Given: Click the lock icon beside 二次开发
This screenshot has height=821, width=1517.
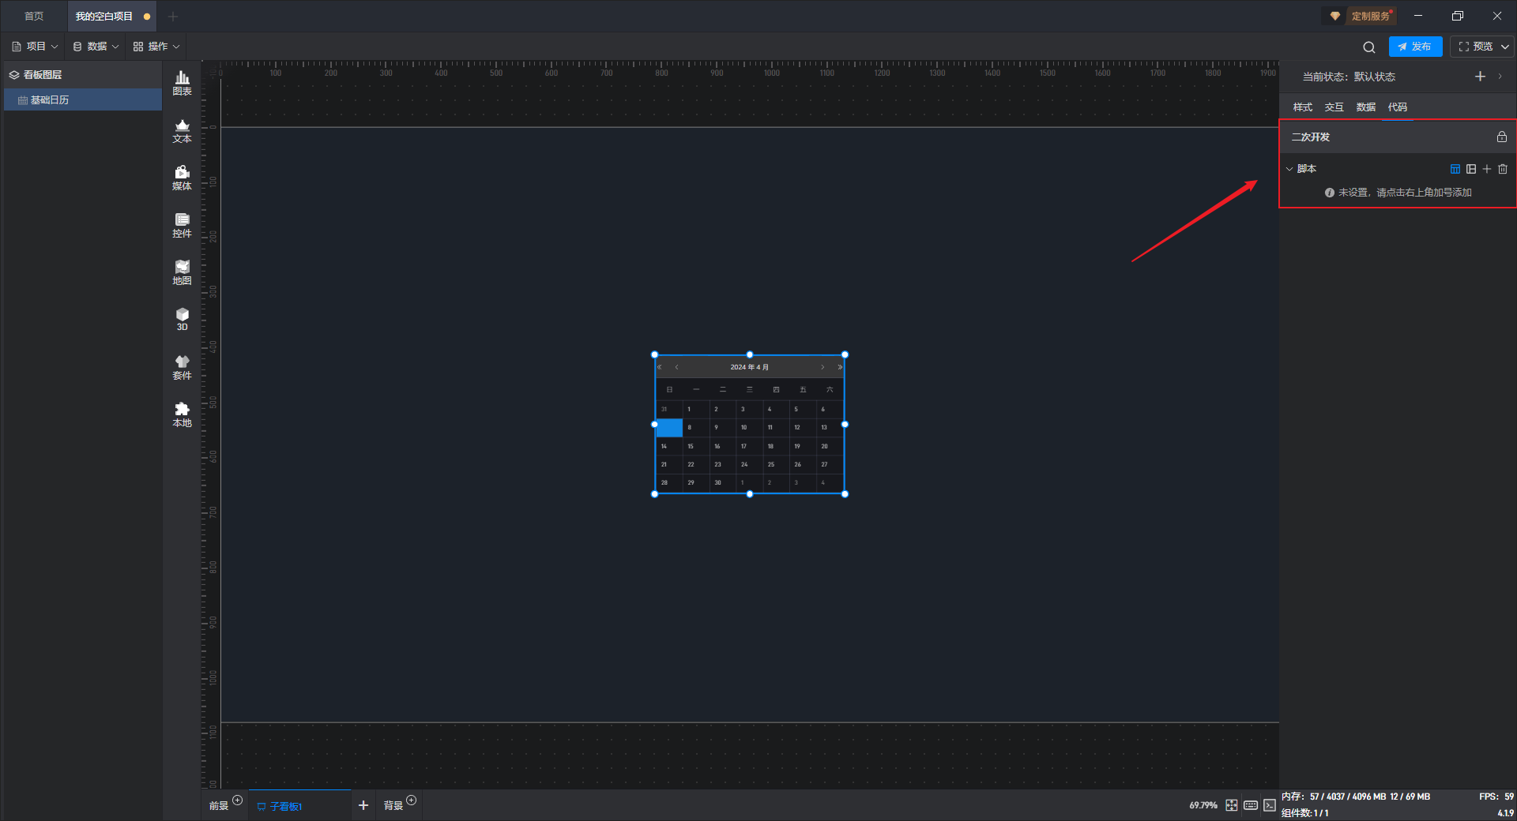Looking at the screenshot, I should tap(1502, 137).
